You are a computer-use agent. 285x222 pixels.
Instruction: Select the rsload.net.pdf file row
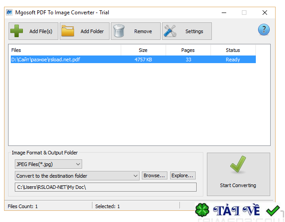133,60
